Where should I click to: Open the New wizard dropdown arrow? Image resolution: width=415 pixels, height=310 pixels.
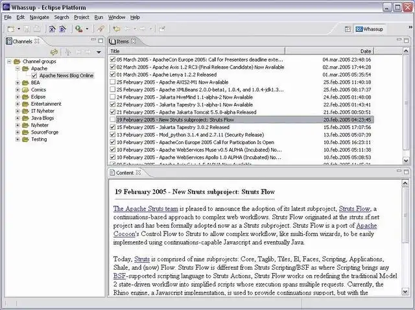point(19,29)
